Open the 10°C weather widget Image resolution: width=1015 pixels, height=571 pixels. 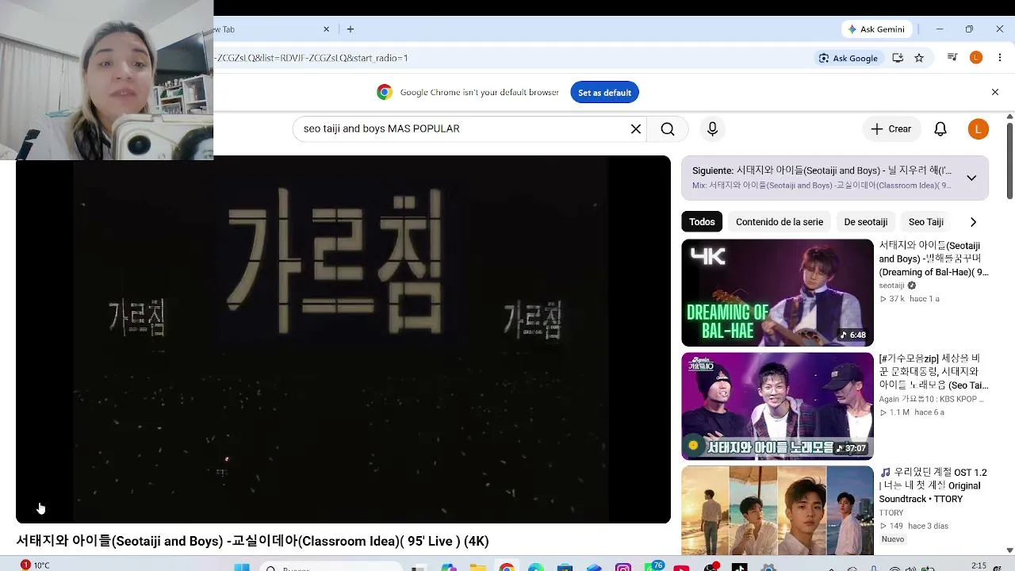pyautogui.click(x=36, y=565)
